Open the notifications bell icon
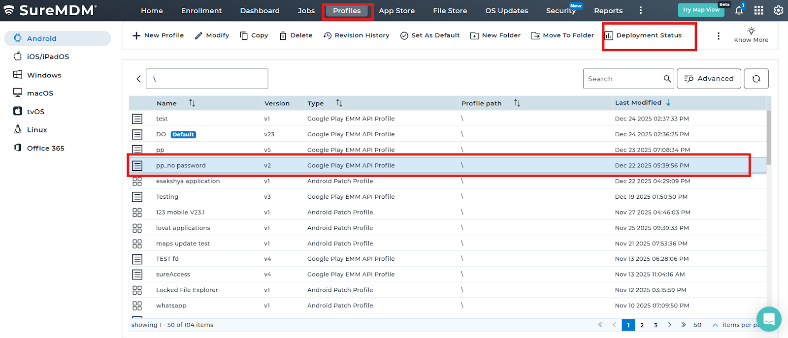Screen dimensions: 788x338 click(x=739, y=10)
